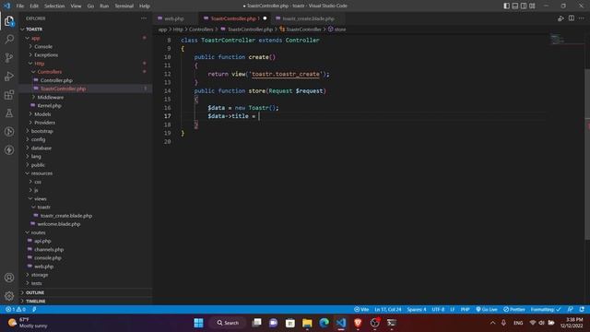Open the Run and Debug view
Viewport: 590px width, 332px height.
(9, 76)
